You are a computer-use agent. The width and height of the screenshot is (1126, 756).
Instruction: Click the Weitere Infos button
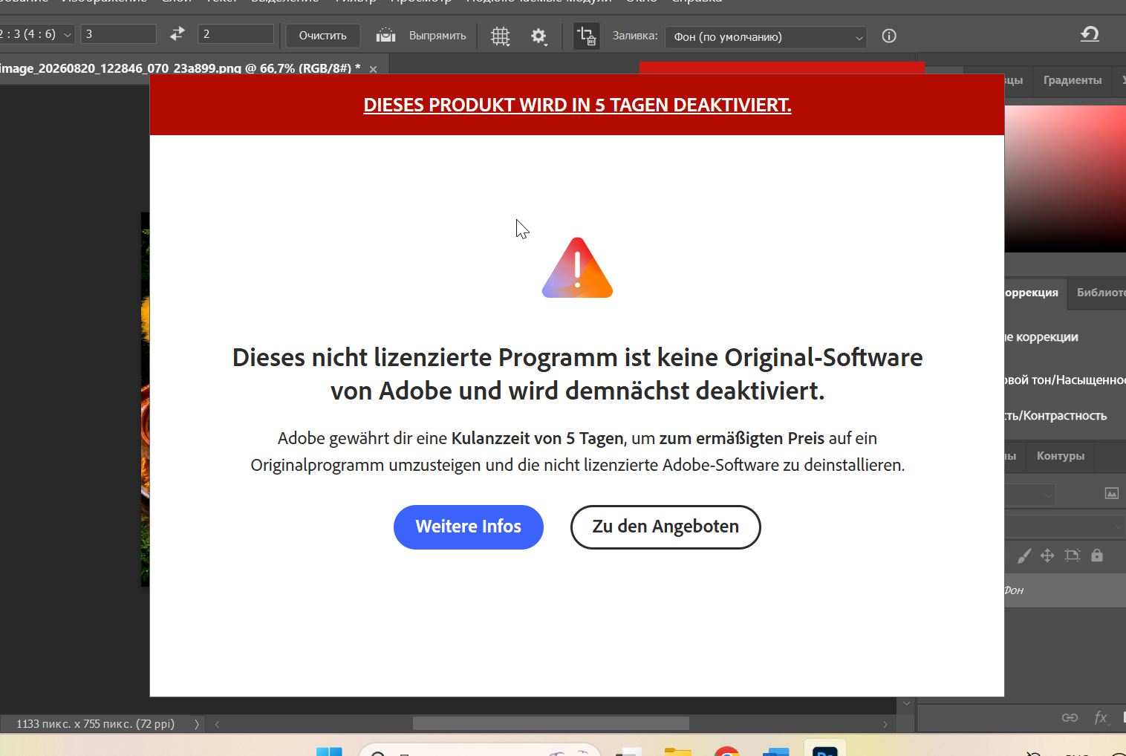click(469, 527)
